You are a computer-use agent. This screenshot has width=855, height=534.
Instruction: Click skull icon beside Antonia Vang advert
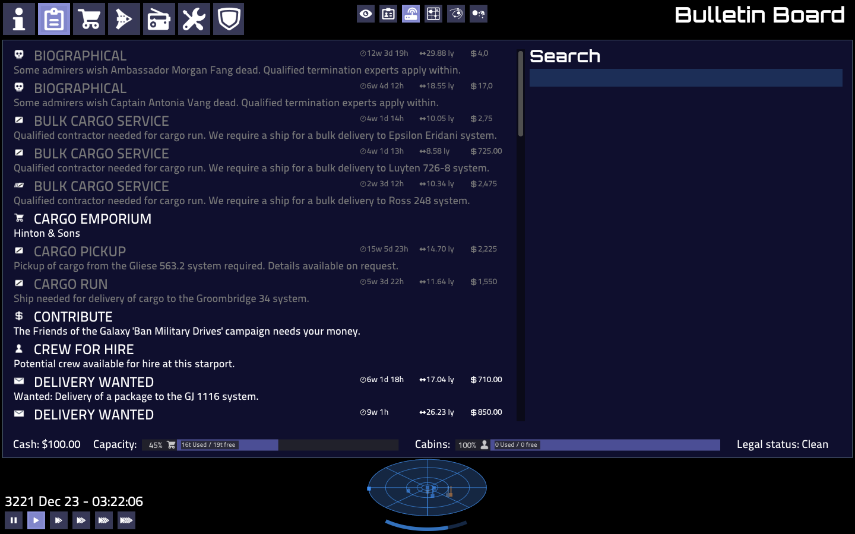19,87
